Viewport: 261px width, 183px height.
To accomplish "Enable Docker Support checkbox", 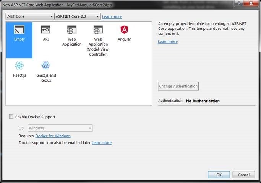I will (x=11, y=117).
